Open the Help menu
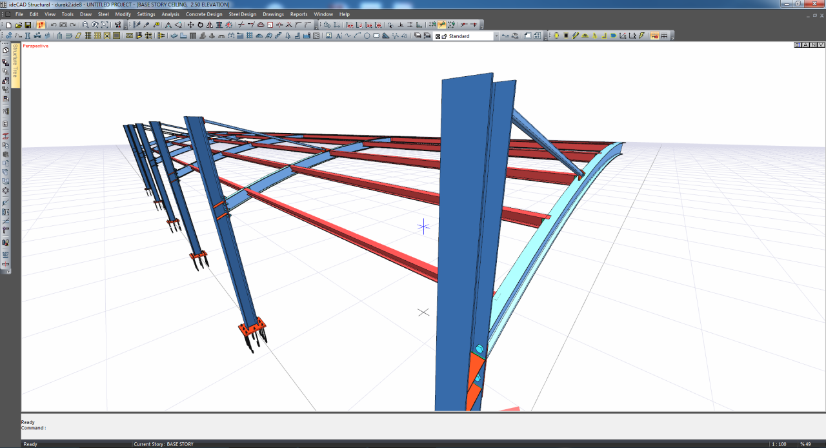The width and height of the screenshot is (826, 448). (x=345, y=14)
